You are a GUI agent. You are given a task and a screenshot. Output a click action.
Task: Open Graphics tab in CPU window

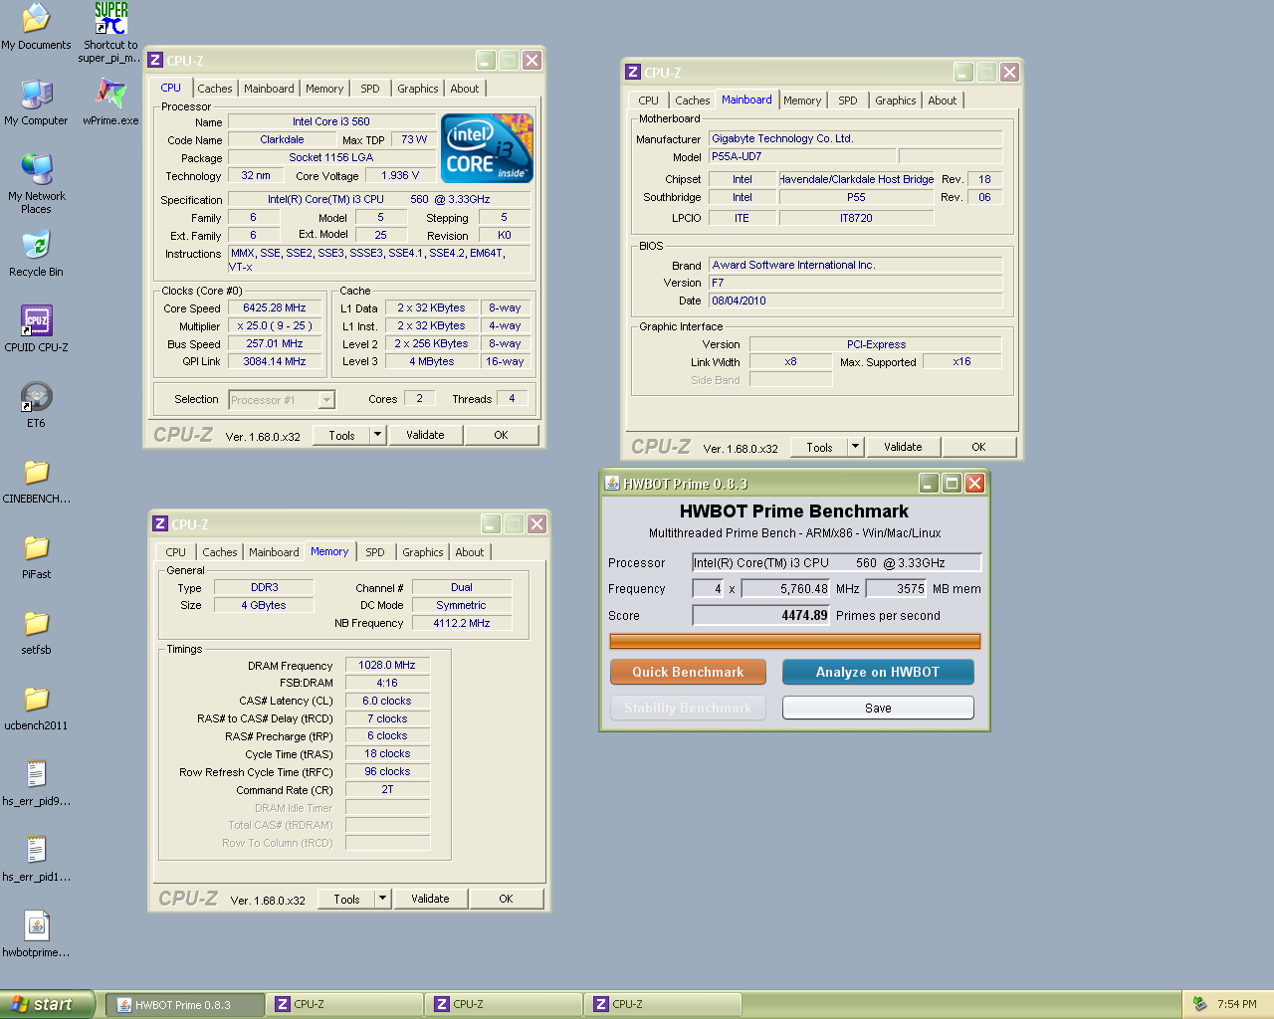point(418,89)
